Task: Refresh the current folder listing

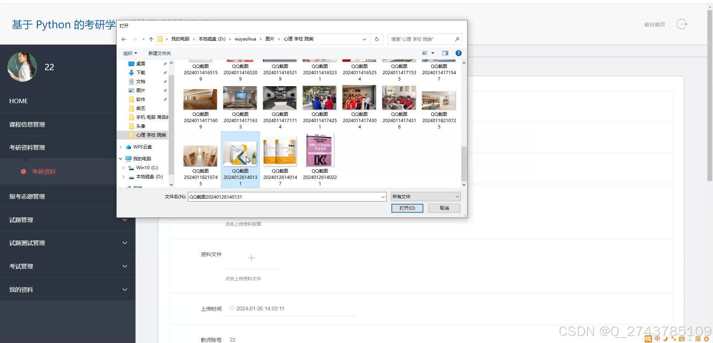Action: coord(377,39)
